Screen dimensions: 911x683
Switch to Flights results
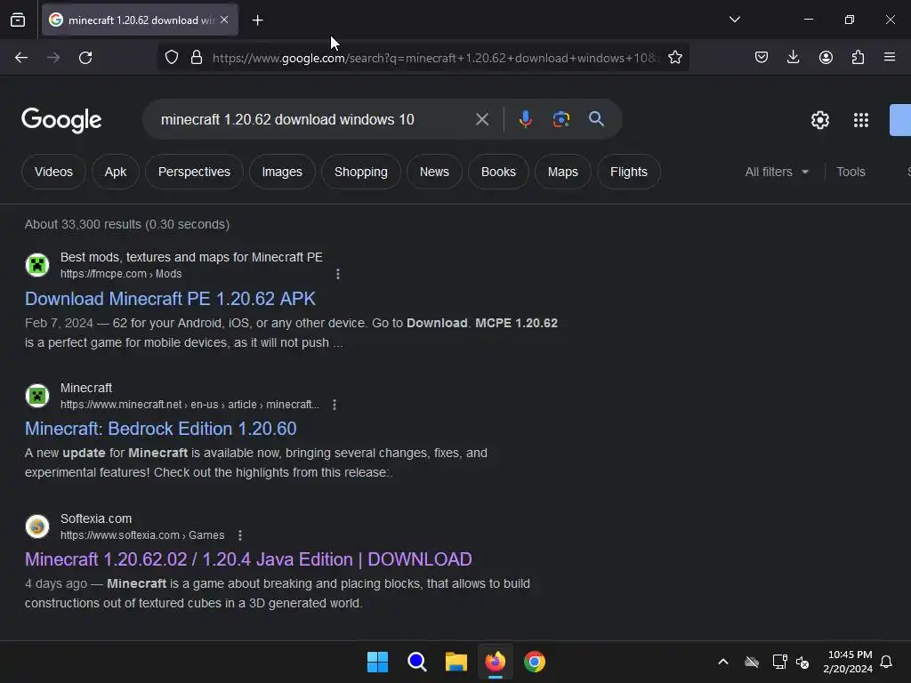[629, 172]
